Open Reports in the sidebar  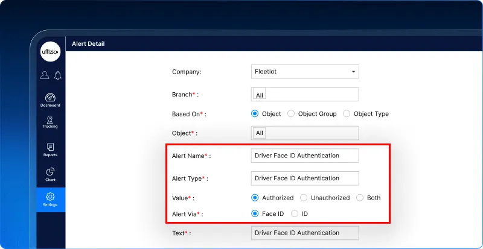coord(50,150)
